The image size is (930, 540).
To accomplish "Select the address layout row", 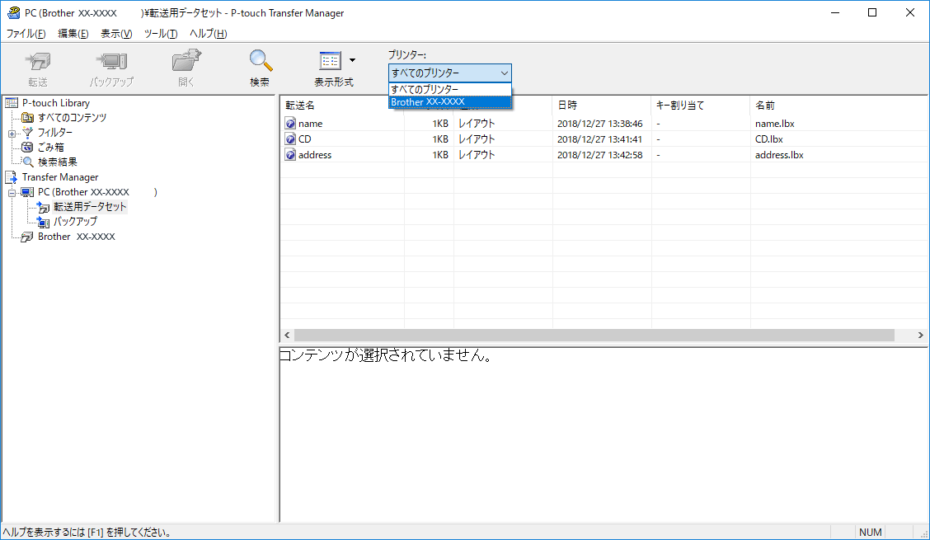I will [604, 155].
